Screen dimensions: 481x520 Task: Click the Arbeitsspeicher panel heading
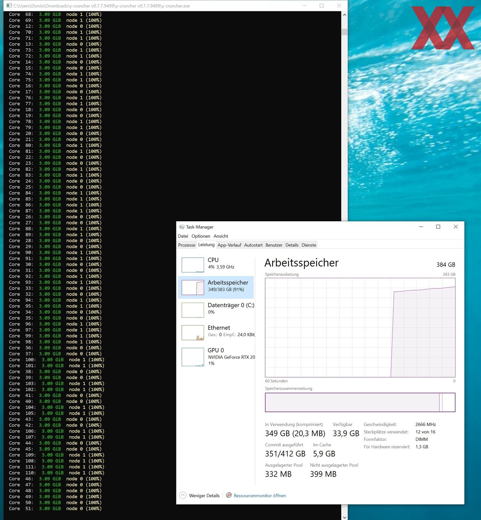tap(301, 263)
